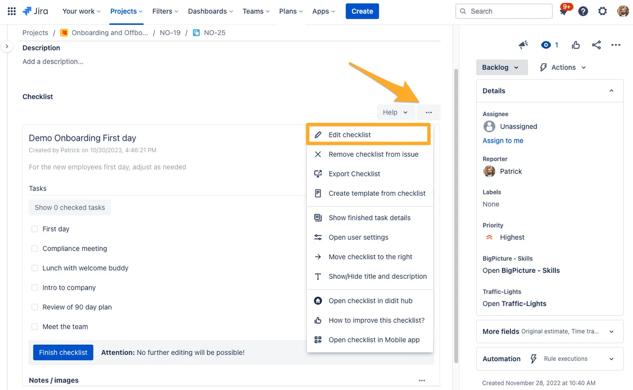Viewport: 633px width, 390px height.
Task: Open the Teams dropdown
Action: 256,11
